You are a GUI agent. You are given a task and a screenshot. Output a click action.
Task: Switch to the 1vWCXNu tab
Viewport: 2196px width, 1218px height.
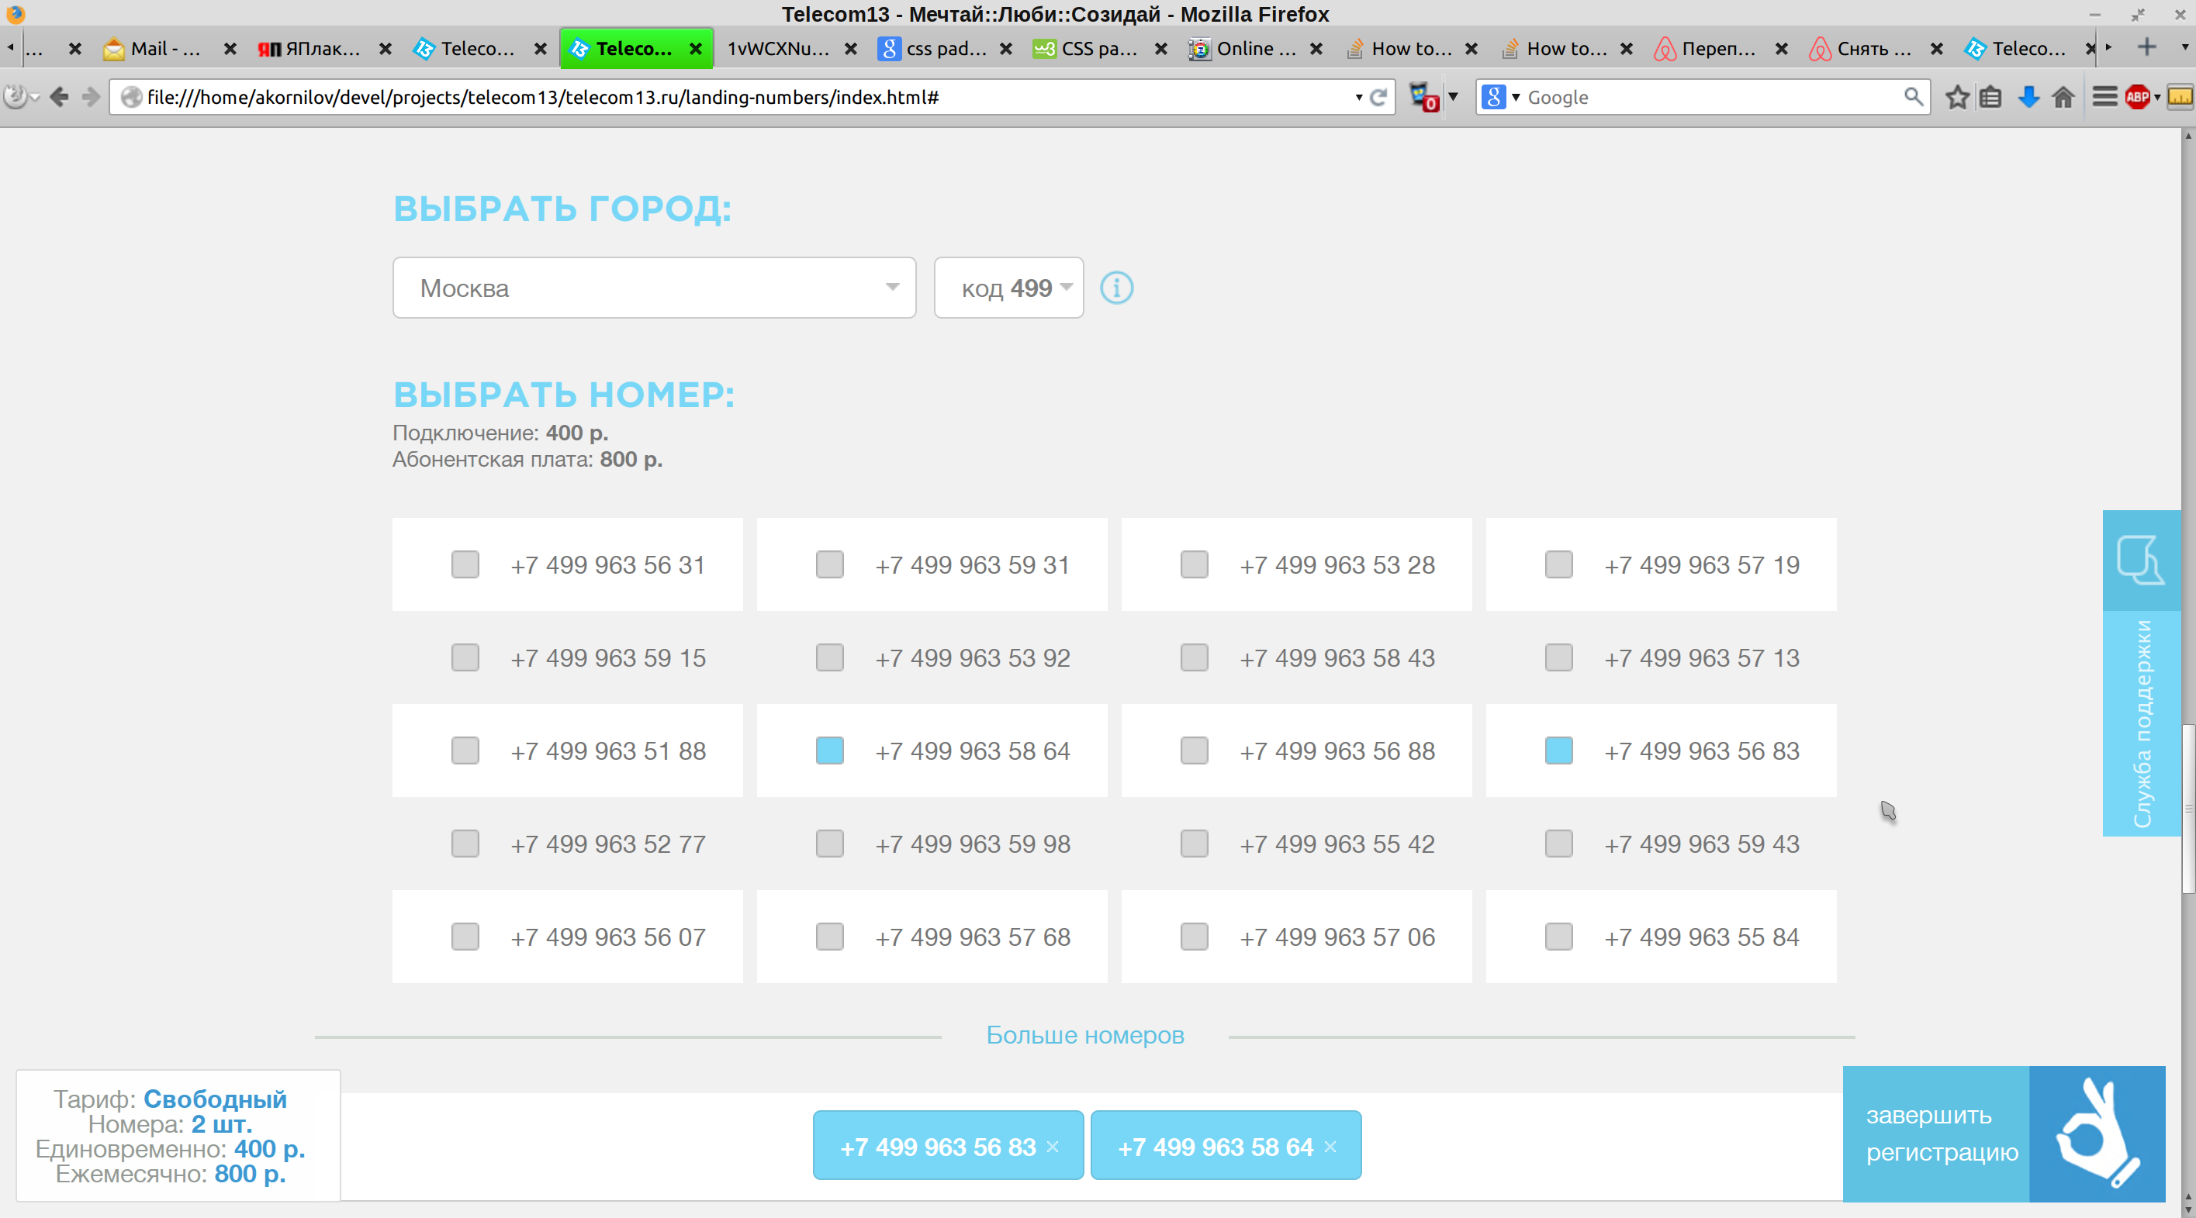click(779, 49)
